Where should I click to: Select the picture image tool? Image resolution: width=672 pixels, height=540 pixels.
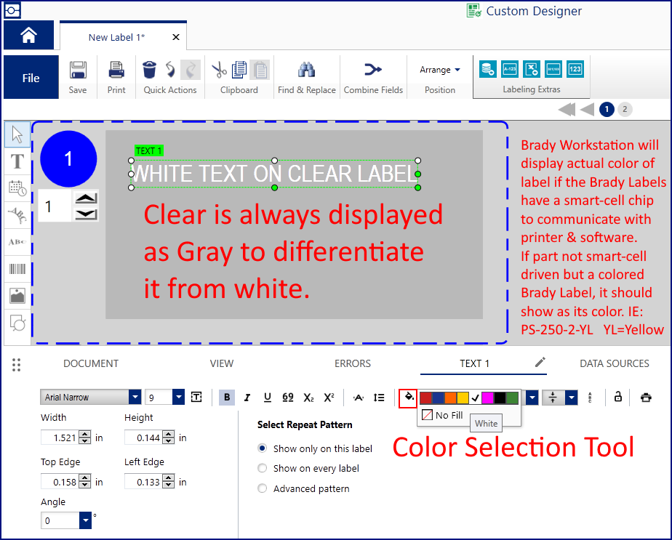[x=17, y=296]
